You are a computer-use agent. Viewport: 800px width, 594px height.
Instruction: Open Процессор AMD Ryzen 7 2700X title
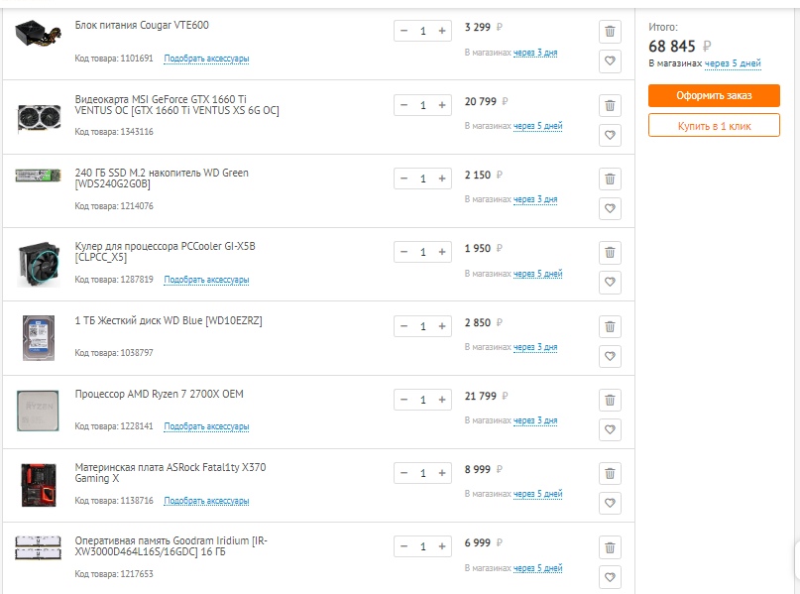pyautogui.click(x=160, y=394)
